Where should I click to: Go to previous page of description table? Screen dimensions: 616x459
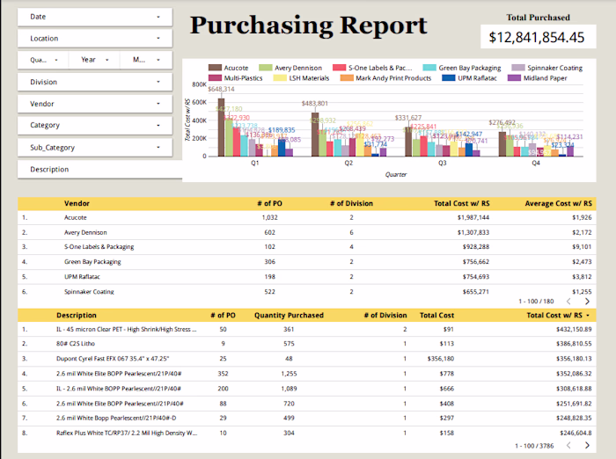pyautogui.click(x=568, y=445)
